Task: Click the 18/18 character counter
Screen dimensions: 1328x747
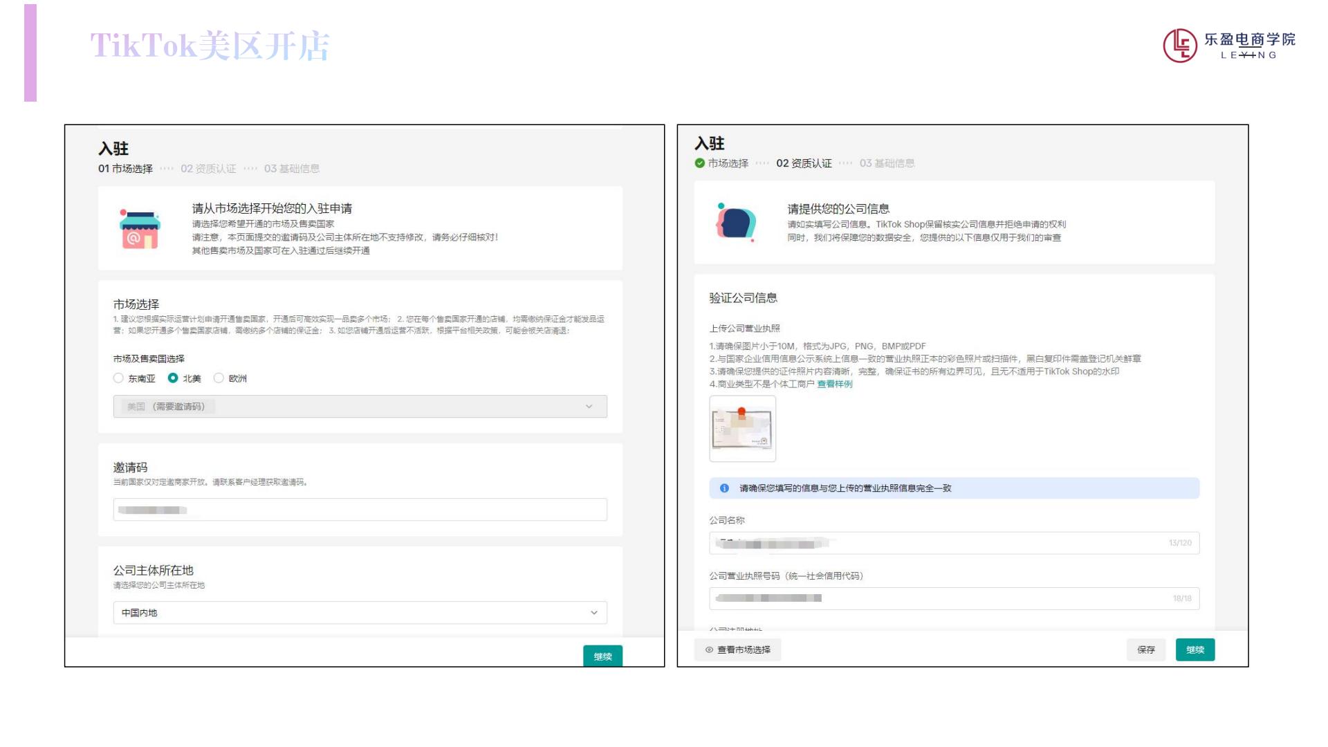Action: [1182, 598]
